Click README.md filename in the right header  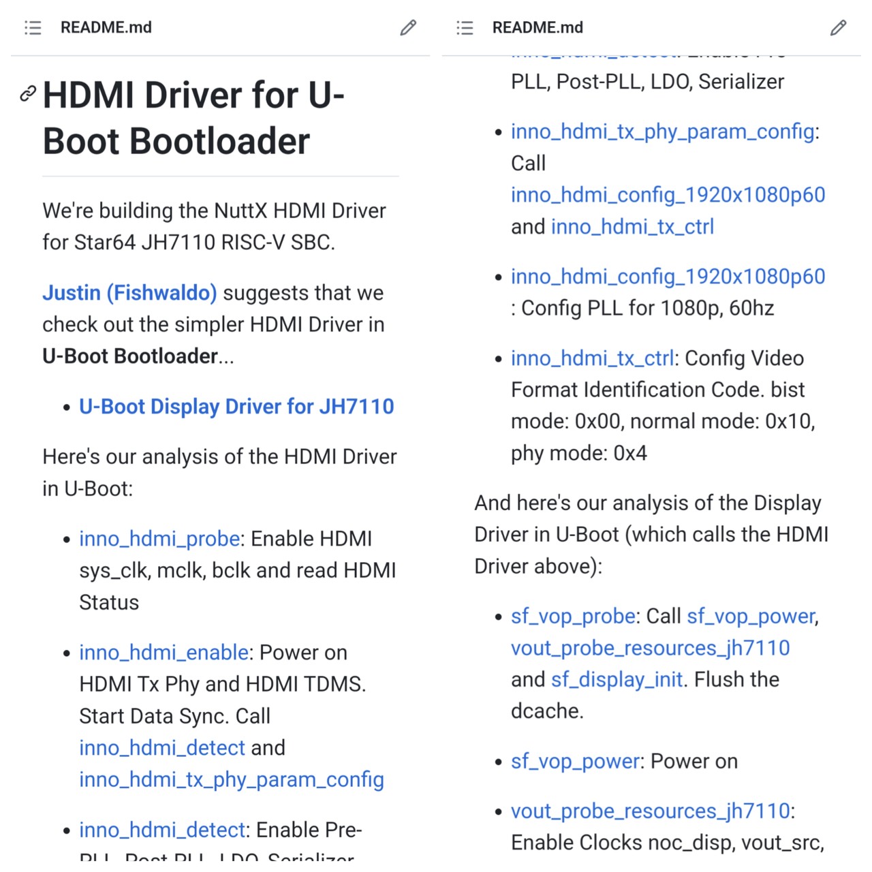point(538,27)
